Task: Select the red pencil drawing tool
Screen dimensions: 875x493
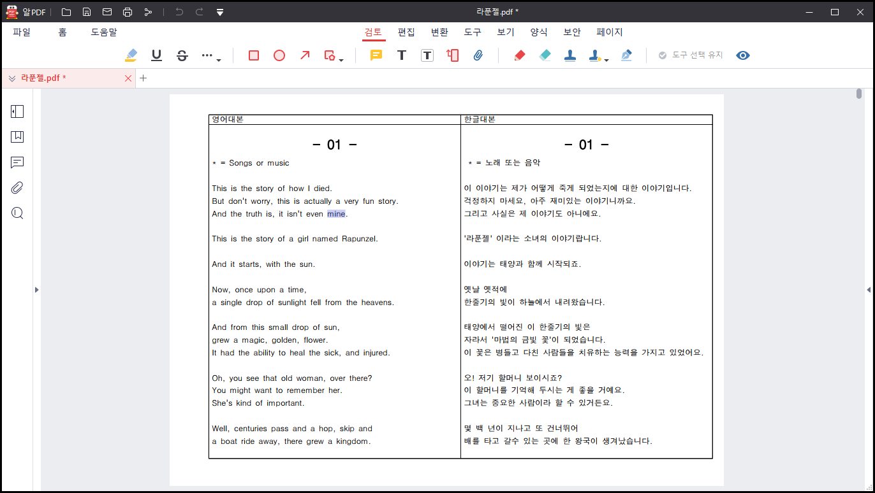Action: tap(519, 55)
